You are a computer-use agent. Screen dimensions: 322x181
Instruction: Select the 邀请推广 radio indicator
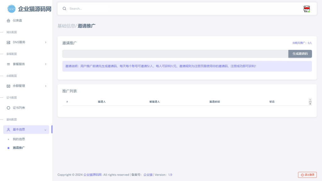(8, 148)
